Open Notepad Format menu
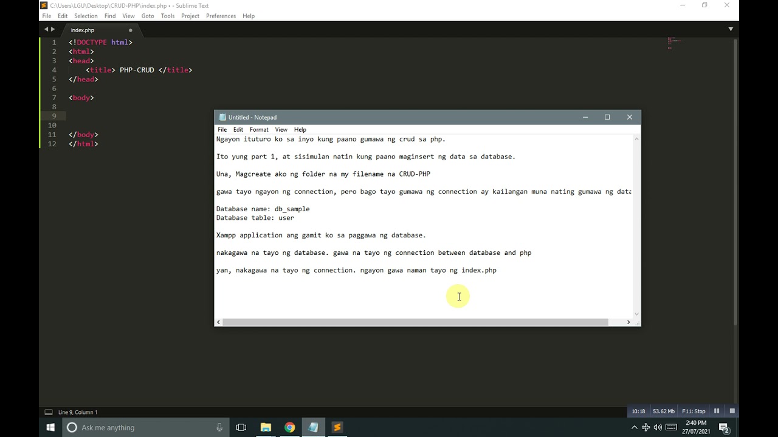The image size is (778, 437). tap(259, 129)
